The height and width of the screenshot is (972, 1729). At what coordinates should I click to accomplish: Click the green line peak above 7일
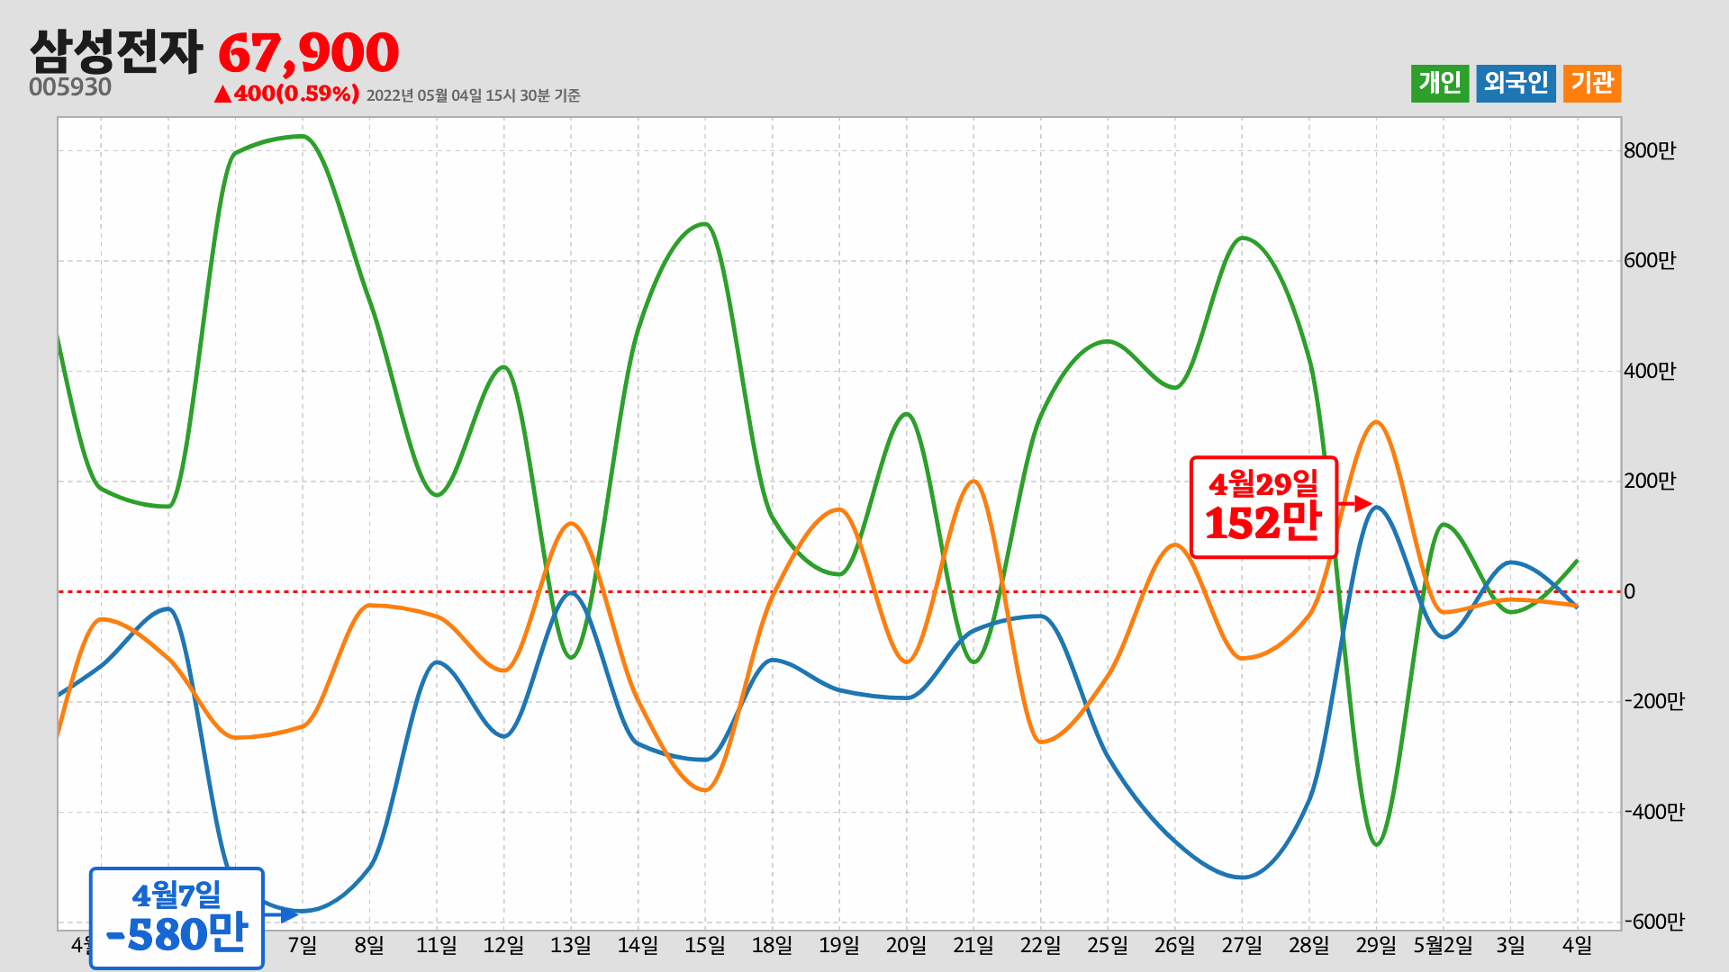pos(303,137)
